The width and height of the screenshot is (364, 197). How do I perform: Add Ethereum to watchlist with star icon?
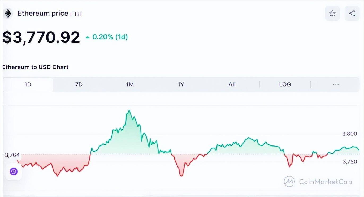click(x=332, y=14)
